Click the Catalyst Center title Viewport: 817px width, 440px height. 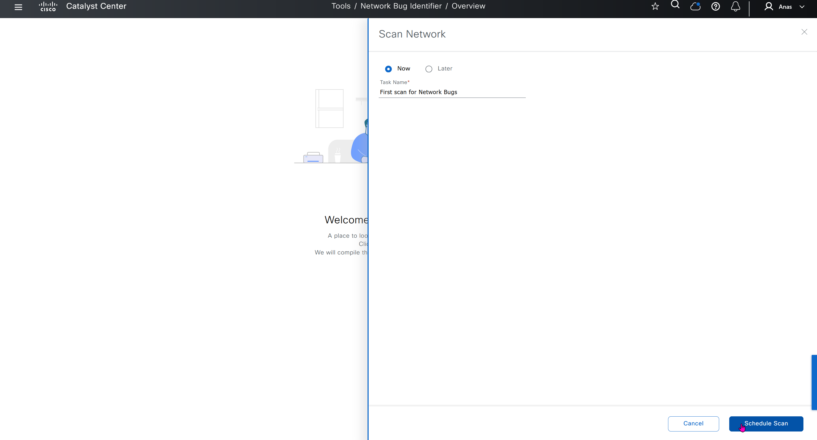pyautogui.click(x=96, y=6)
